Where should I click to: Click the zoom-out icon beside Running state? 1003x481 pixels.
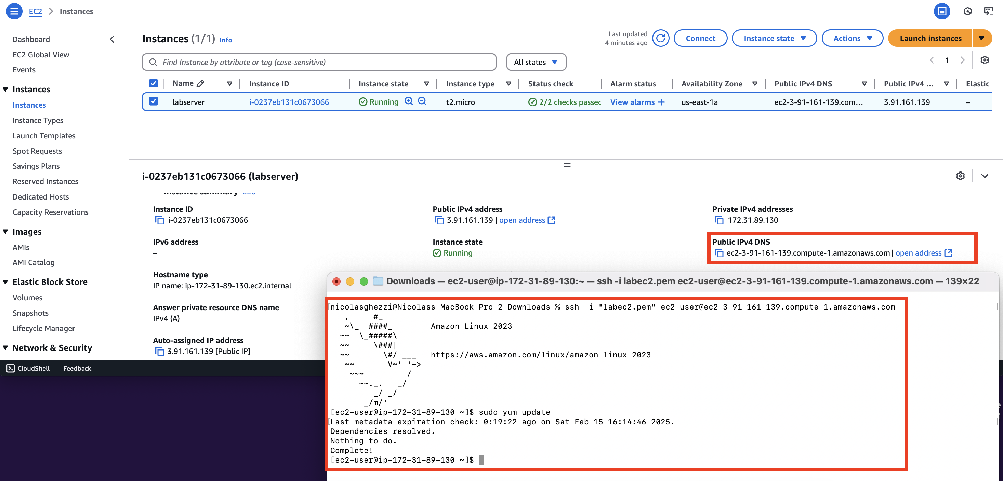(422, 101)
